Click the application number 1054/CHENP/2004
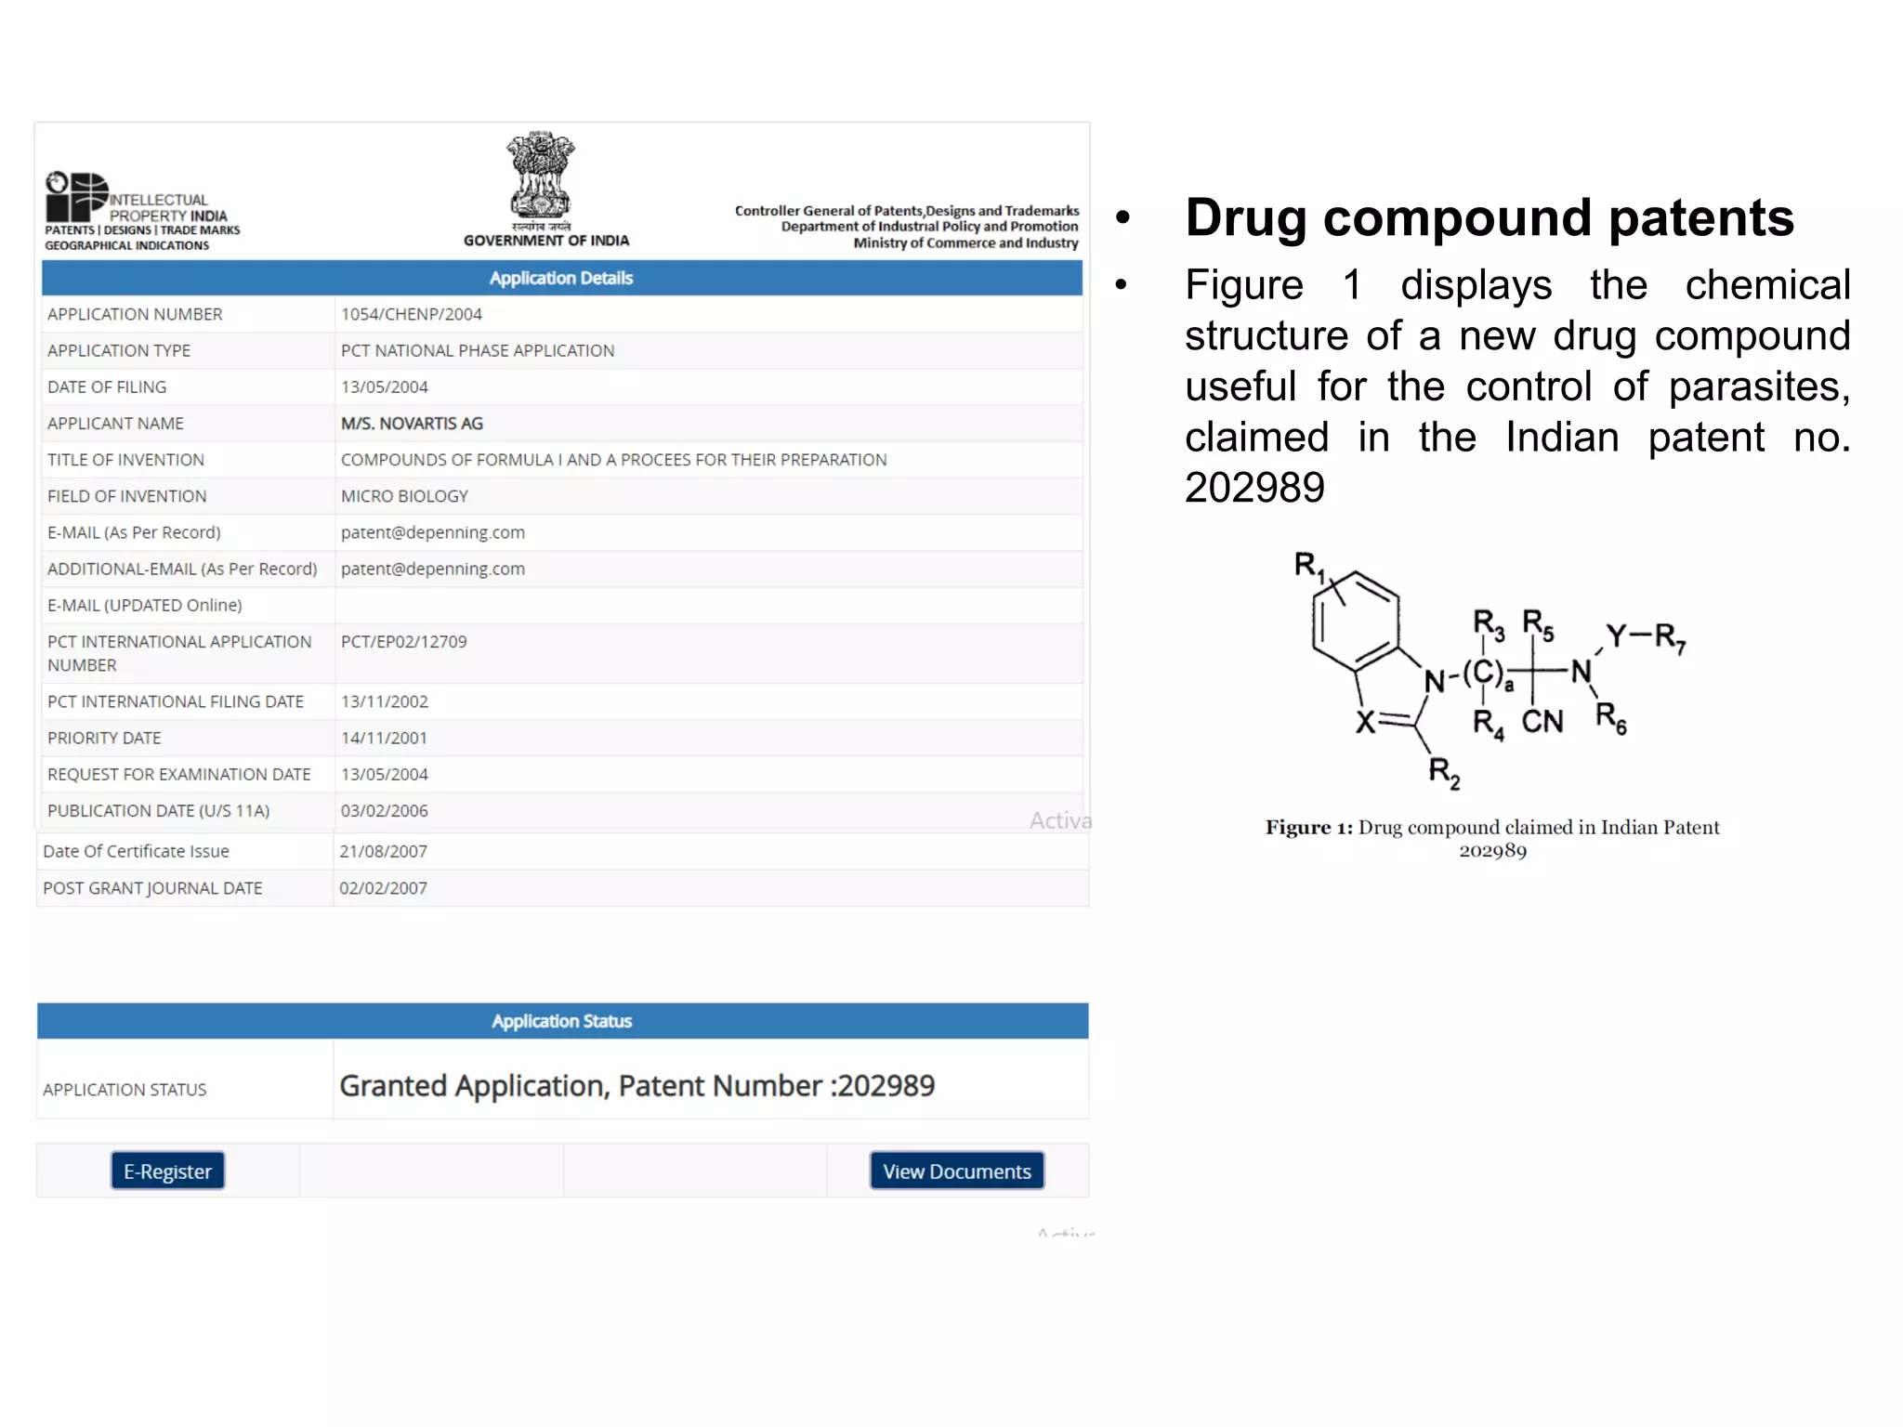The width and height of the screenshot is (1903, 1427). pos(411,314)
